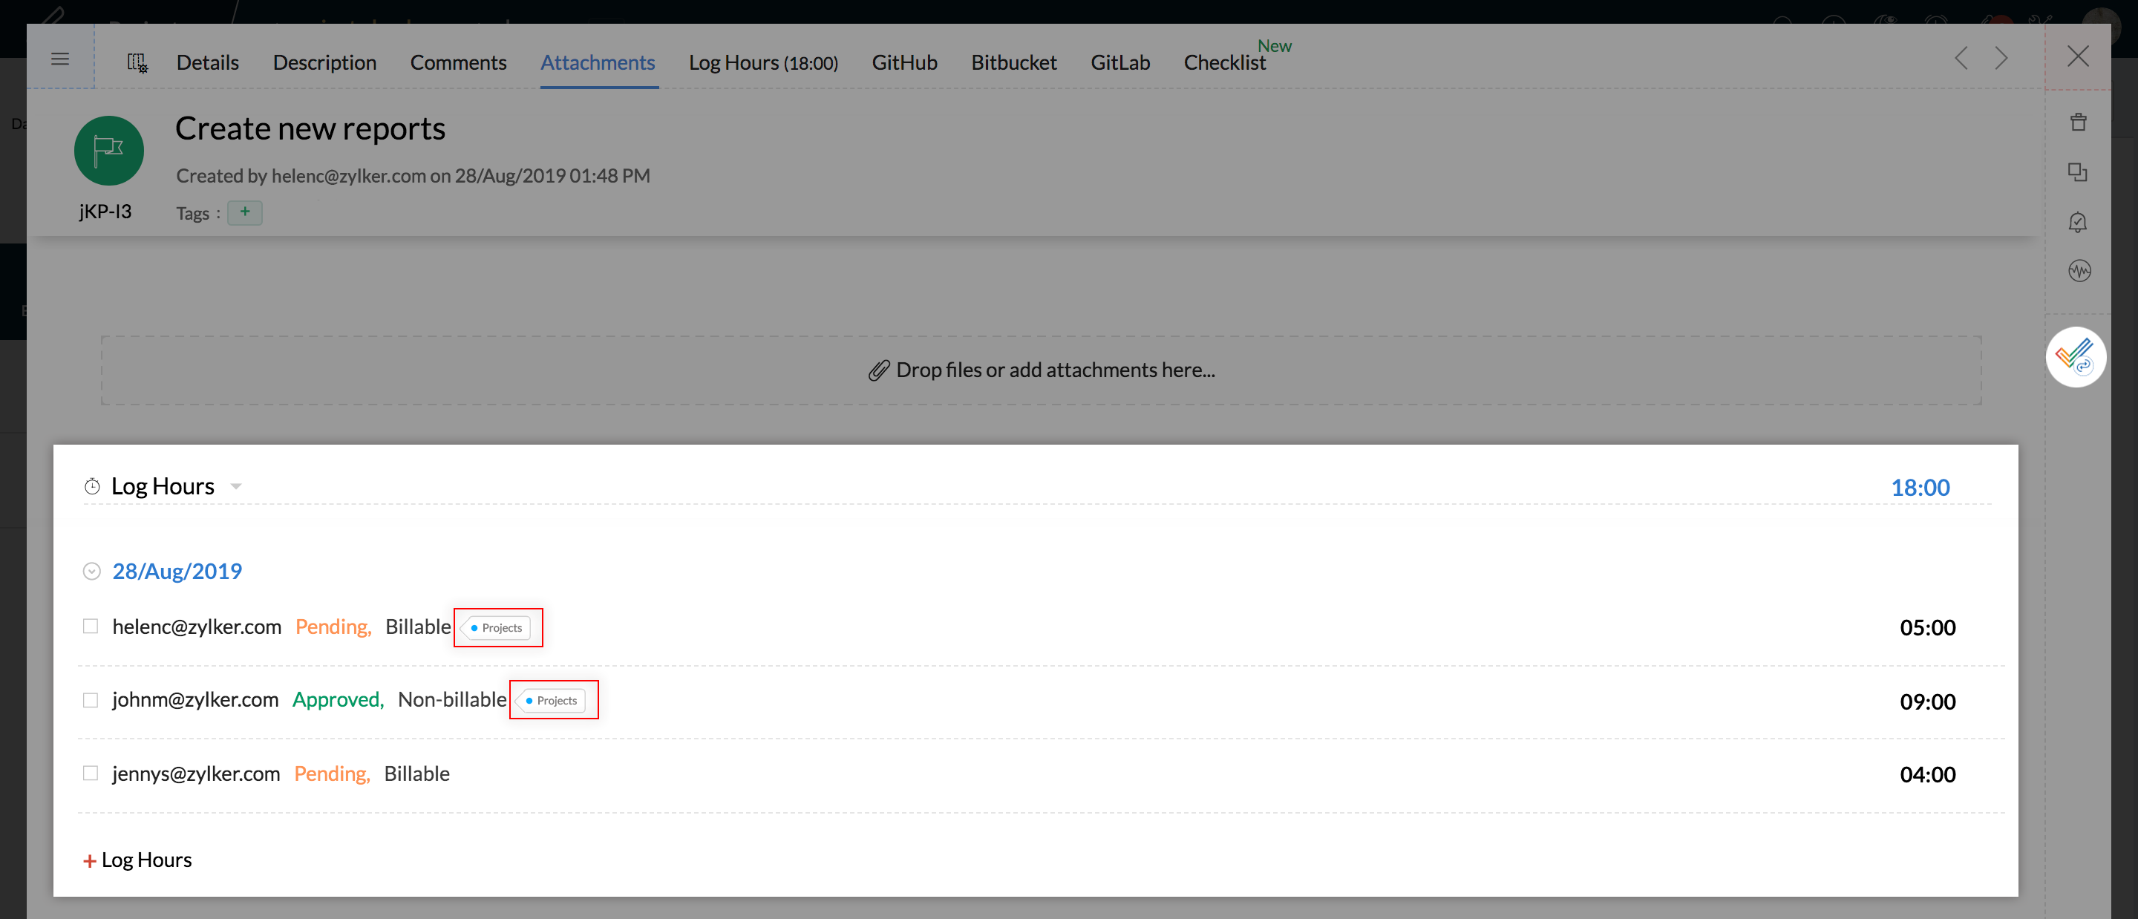Screen dimensions: 2138x919
Task: Click the bell reminder icon
Action: tap(2077, 222)
